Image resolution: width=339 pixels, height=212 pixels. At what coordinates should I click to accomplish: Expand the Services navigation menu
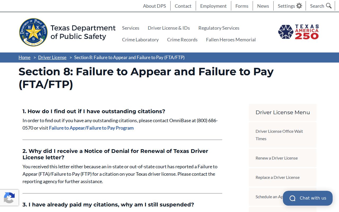(131, 28)
